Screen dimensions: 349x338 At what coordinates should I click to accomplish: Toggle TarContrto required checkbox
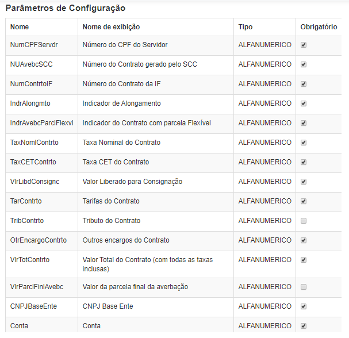[x=304, y=201]
